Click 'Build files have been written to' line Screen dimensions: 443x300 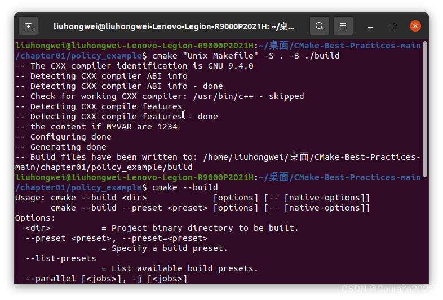[218, 157]
